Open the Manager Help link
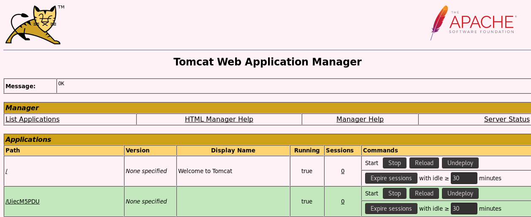This screenshot has height=217, width=531. pyautogui.click(x=360, y=119)
